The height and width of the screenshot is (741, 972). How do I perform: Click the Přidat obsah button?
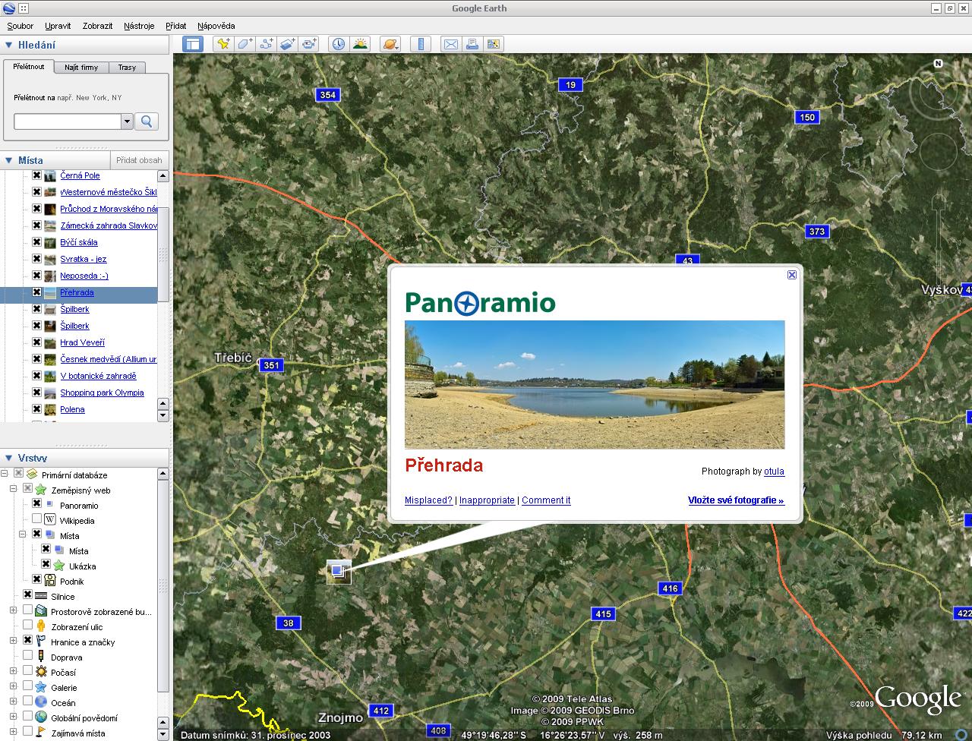tap(139, 160)
